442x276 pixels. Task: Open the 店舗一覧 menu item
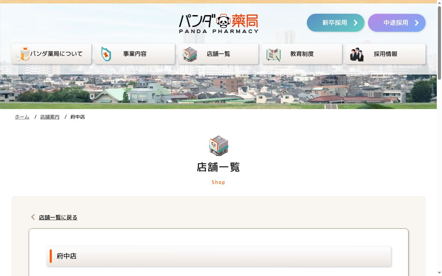(218, 54)
